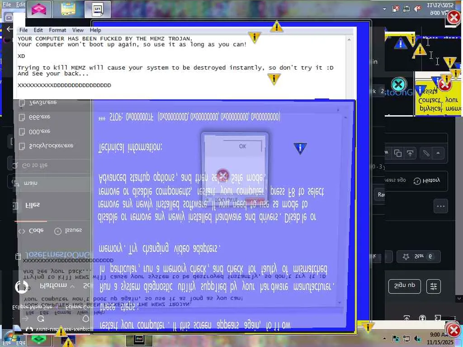Click the network icon in the flipped top tray
Image resolution: width=463 pixels, height=347 pixels.
pos(406,9)
